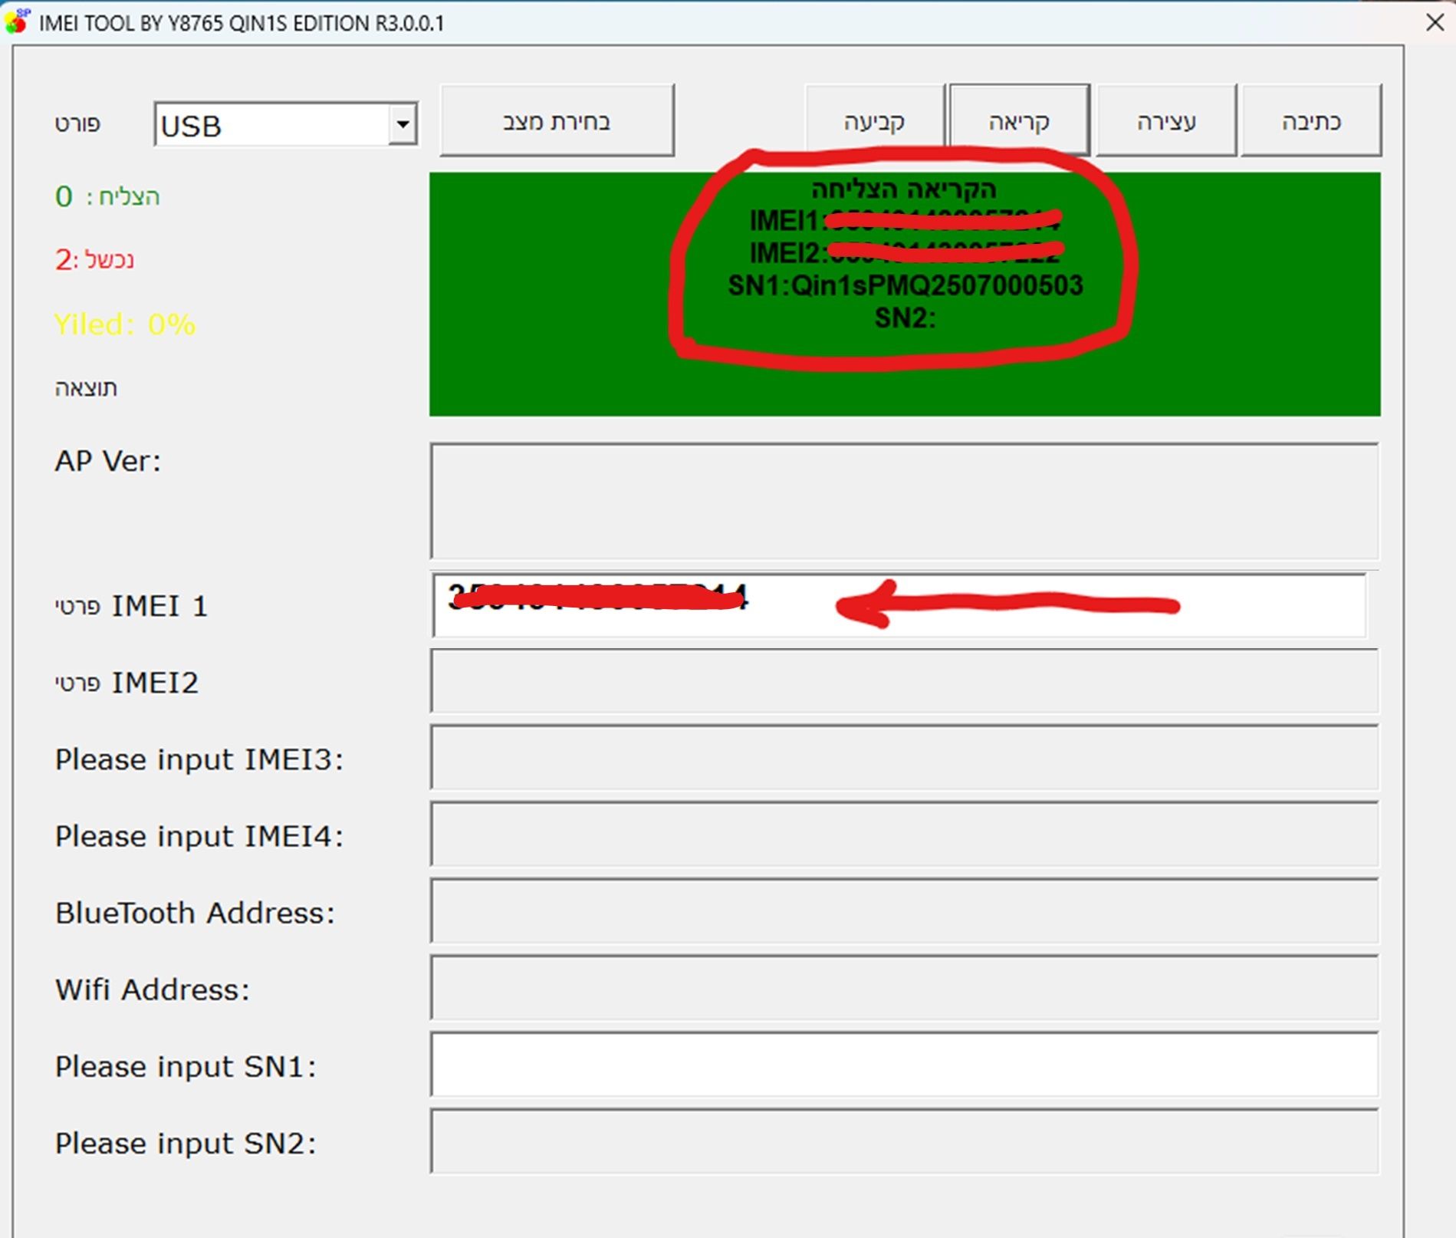This screenshot has height=1238, width=1456.
Task: Close the IMEI Tool window
Action: 1435,22
